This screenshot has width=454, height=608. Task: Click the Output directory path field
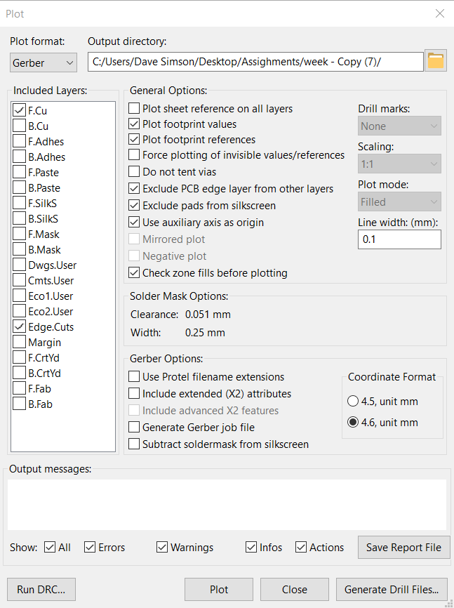pos(255,62)
